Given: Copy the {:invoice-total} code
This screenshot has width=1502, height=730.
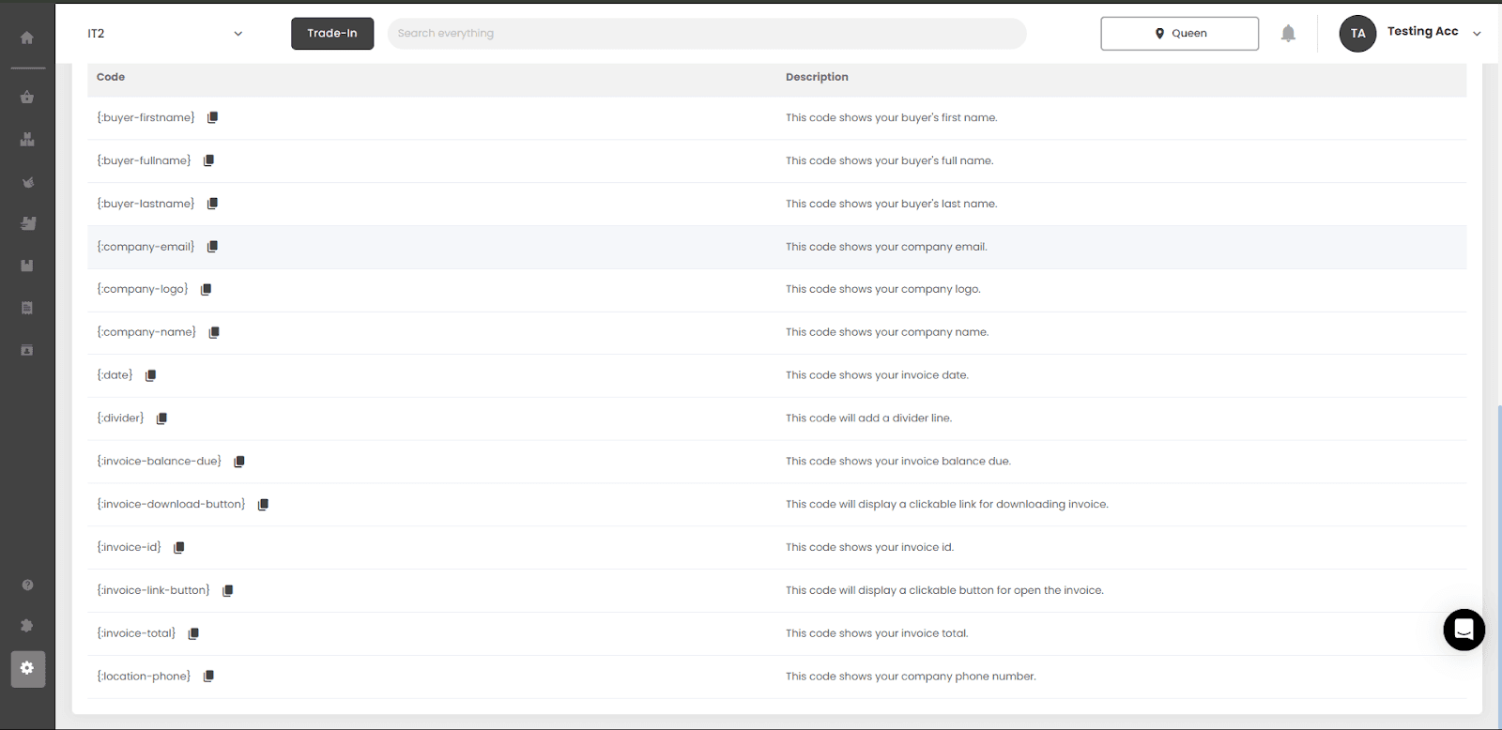Looking at the screenshot, I should pos(194,633).
